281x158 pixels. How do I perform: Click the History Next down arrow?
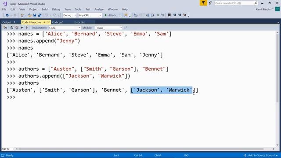(x=27, y=28)
